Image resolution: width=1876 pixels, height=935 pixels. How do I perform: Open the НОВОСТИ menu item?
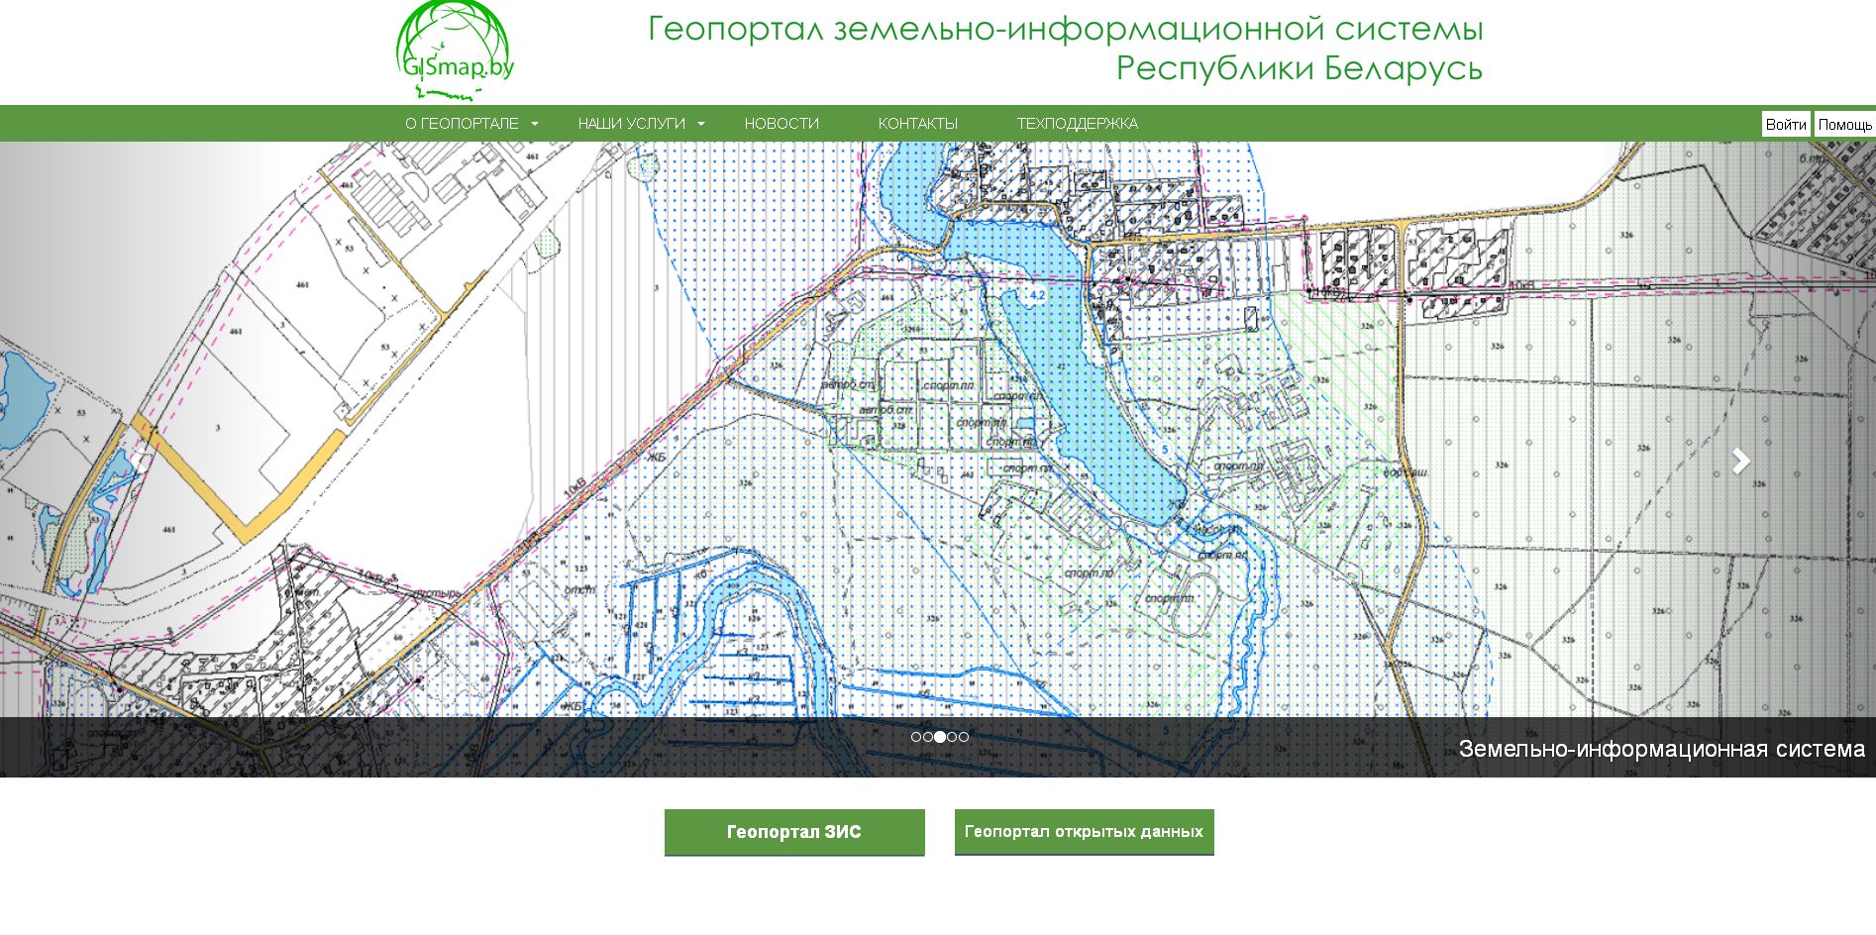coord(782,124)
